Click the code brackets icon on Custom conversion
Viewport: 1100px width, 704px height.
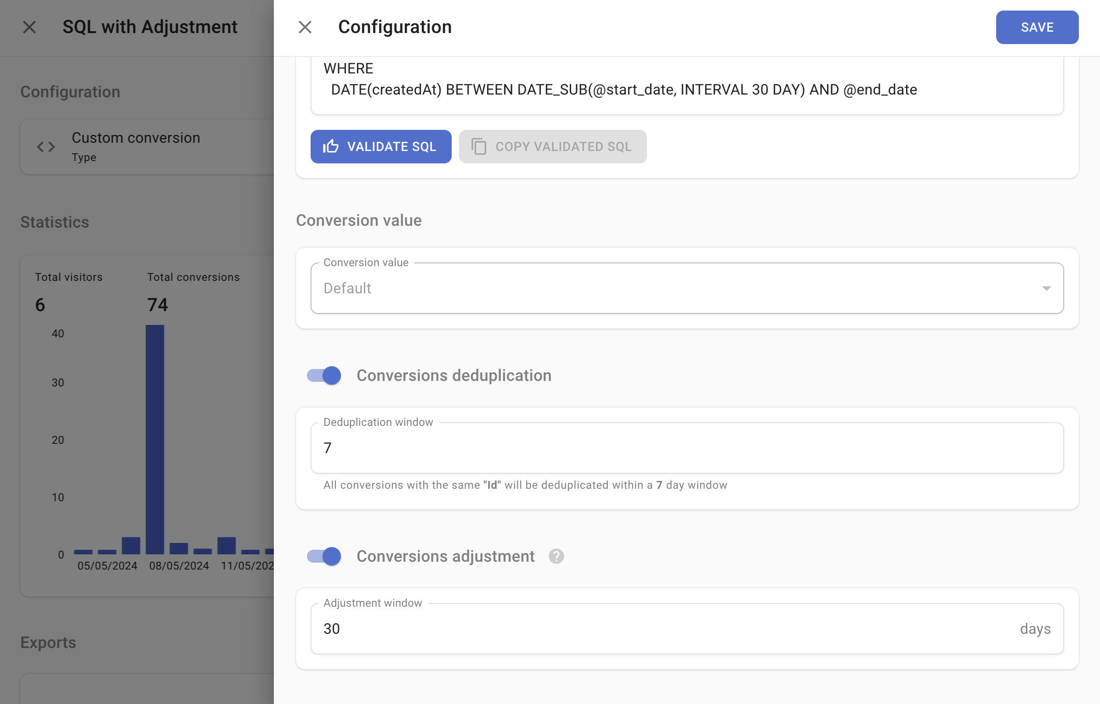[x=45, y=146]
